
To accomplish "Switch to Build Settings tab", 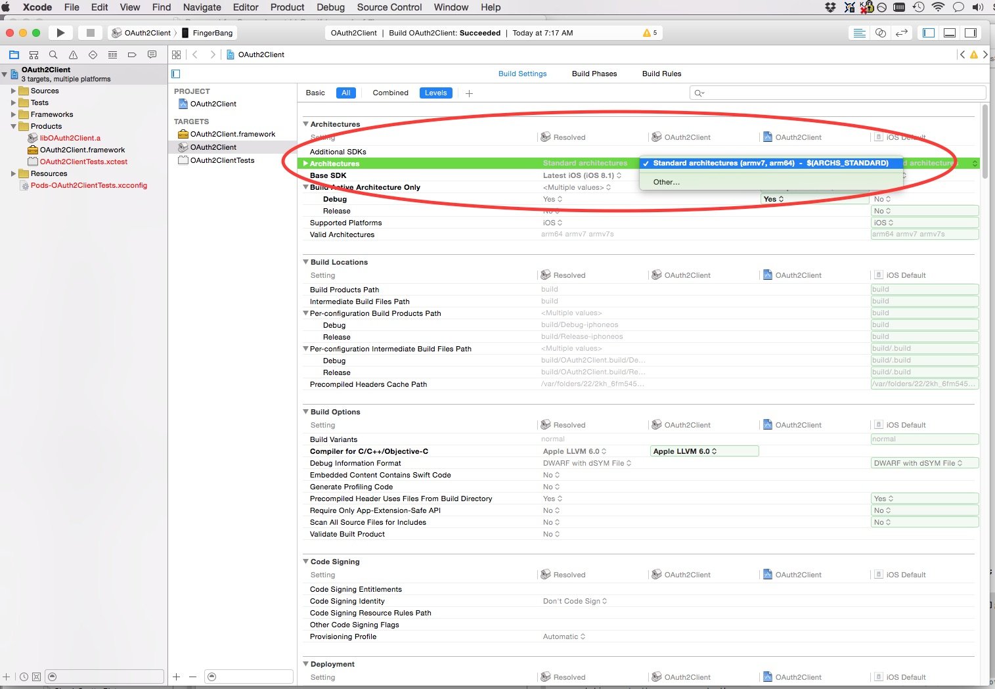I will 523,74.
